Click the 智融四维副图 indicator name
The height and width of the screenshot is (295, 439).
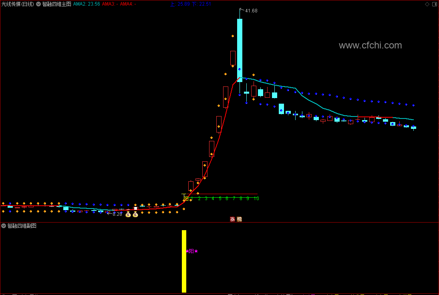[22, 226]
